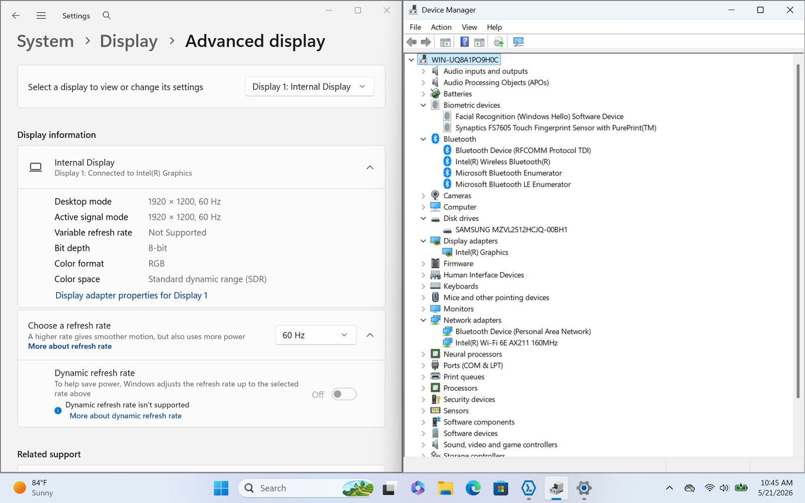Image resolution: width=805 pixels, height=503 pixels.
Task: Open the Display 1: Internal Display dropdown
Action: tap(309, 87)
